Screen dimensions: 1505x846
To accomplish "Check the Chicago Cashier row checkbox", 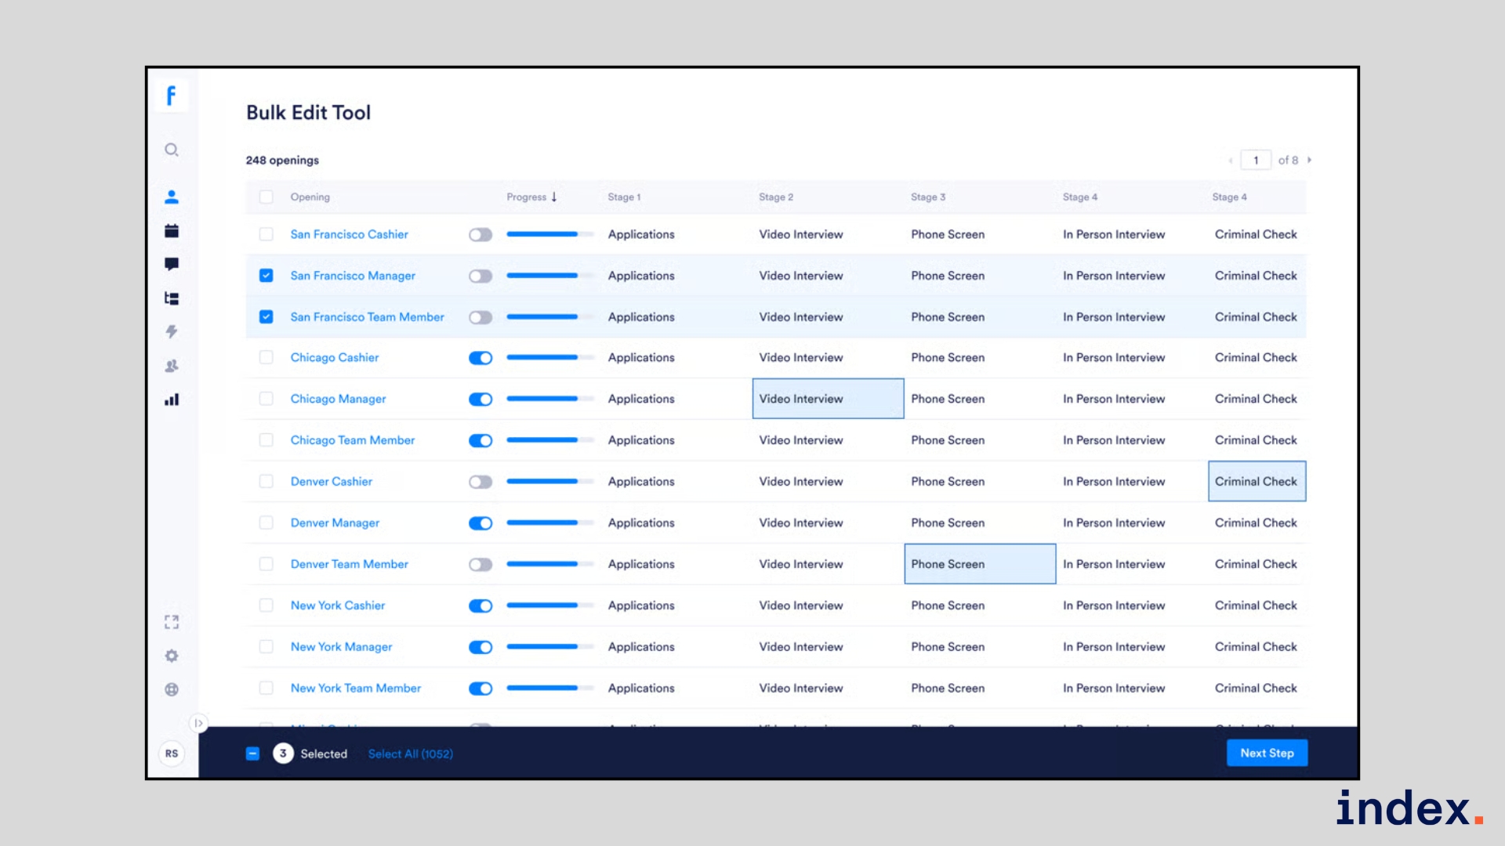I will click(267, 357).
